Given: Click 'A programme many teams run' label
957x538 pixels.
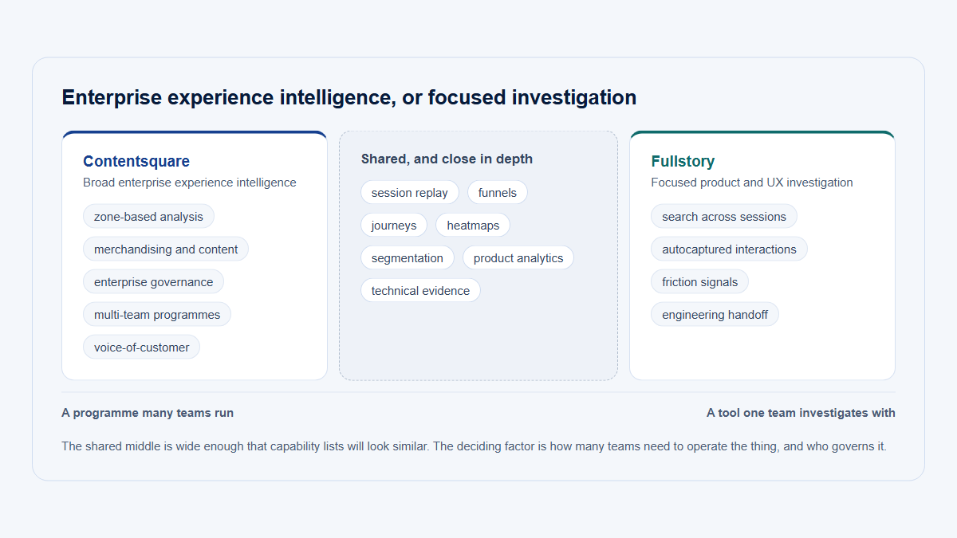Looking at the screenshot, I should 148,413.
